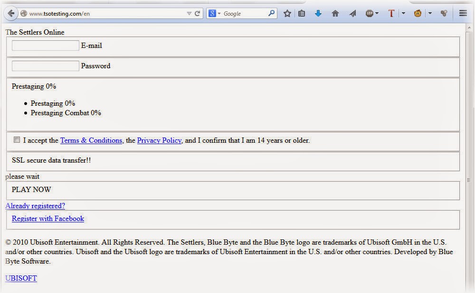Click 'The Settlers Online' heading text

coord(35,32)
